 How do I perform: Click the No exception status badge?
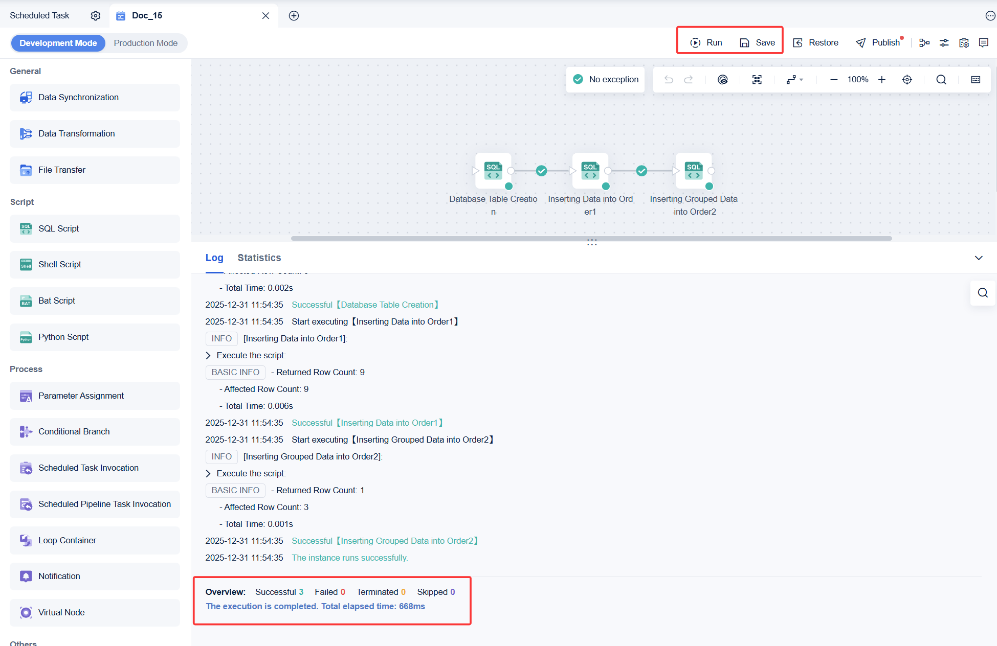click(606, 79)
